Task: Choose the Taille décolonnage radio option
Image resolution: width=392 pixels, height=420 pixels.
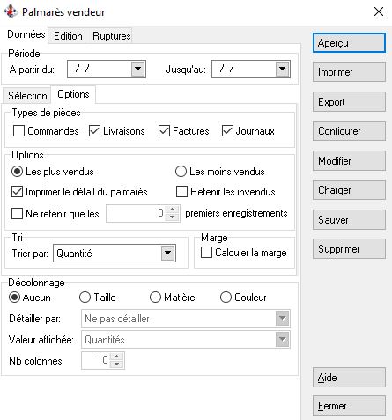Action: click(x=85, y=298)
